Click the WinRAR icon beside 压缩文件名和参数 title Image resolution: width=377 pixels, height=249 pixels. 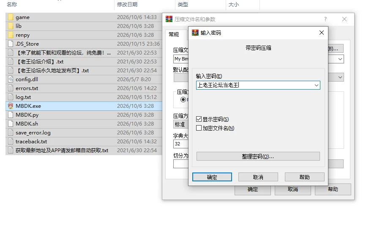click(x=169, y=19)
